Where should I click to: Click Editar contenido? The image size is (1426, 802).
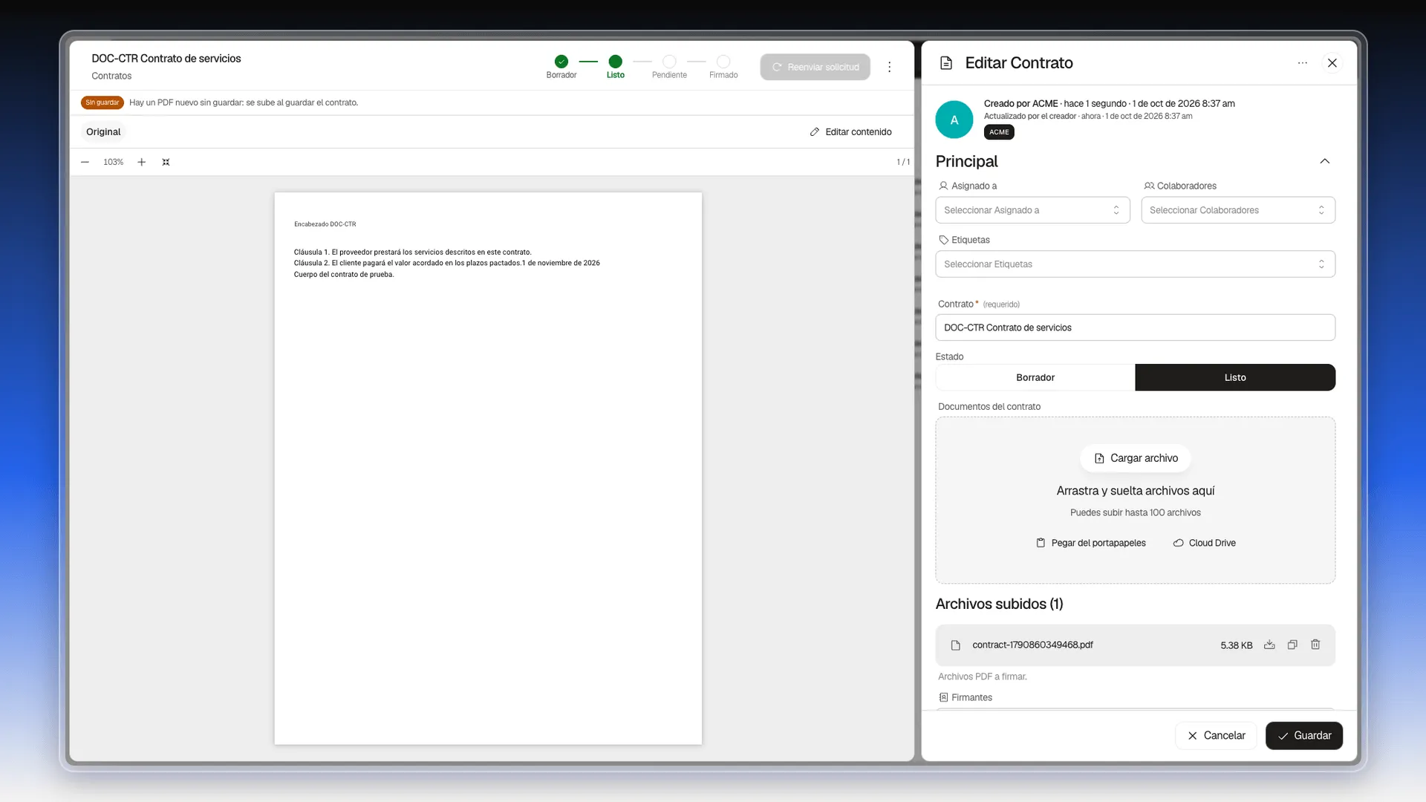(x=850, y=131)
